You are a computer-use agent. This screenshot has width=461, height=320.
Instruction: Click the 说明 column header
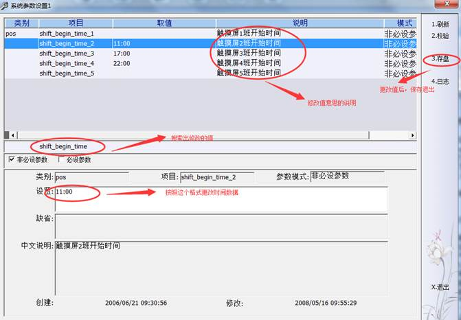coord(300,23)
